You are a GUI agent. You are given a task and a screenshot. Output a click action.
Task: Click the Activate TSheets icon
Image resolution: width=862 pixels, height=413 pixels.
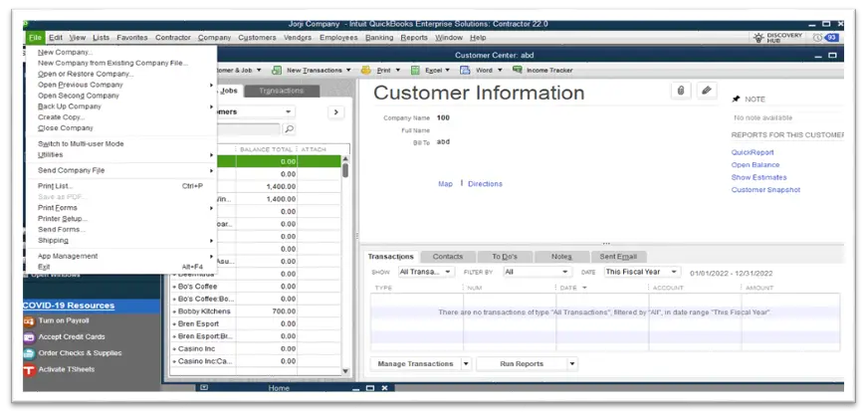[29, 370]
